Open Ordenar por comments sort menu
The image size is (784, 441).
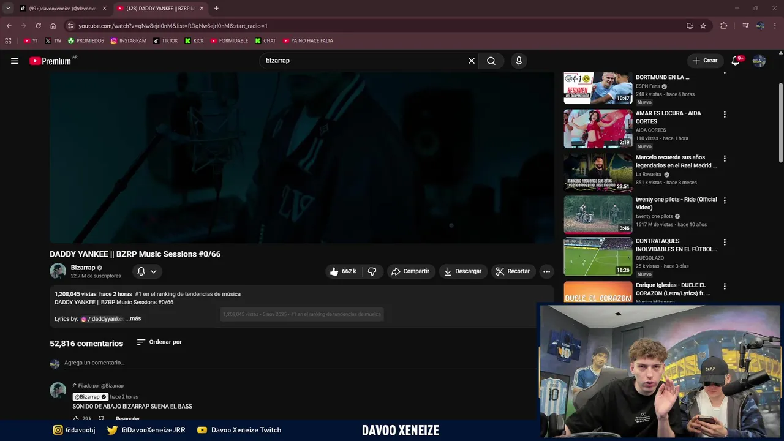(x=159, y=342)
